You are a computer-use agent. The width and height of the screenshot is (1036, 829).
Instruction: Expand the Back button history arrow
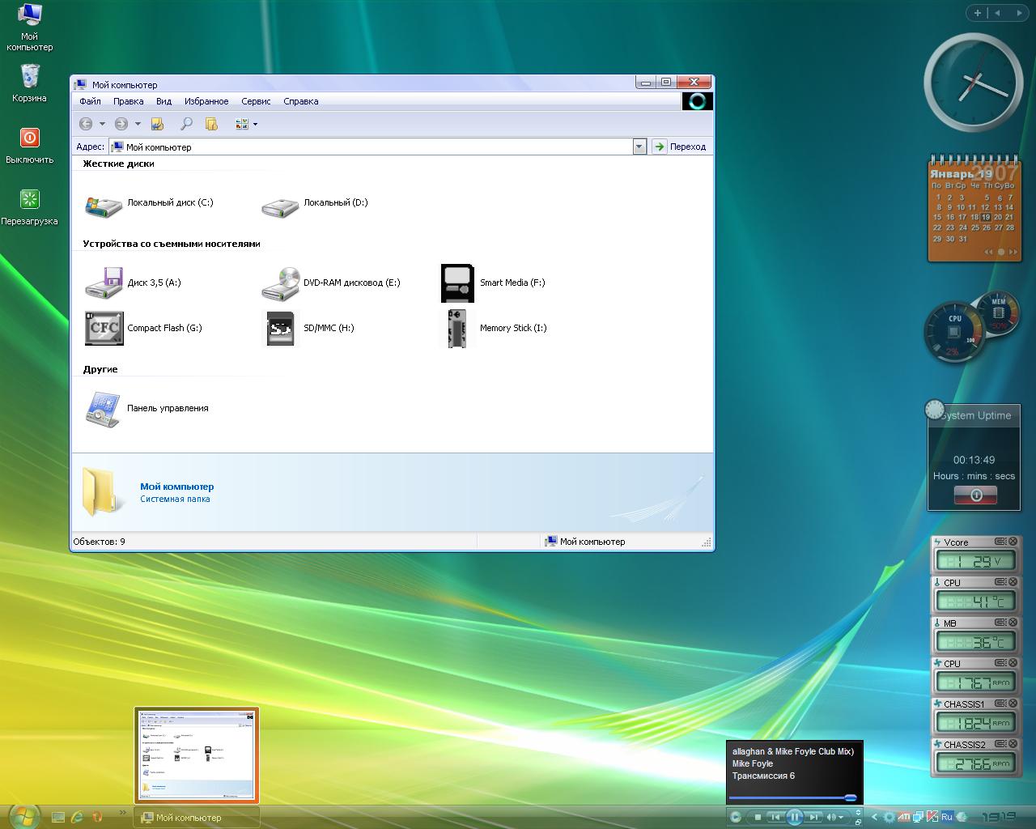(x=102, y=124)
